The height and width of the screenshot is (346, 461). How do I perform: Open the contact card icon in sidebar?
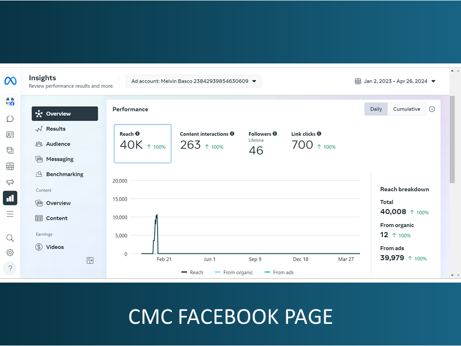click(x=10, y=135)
